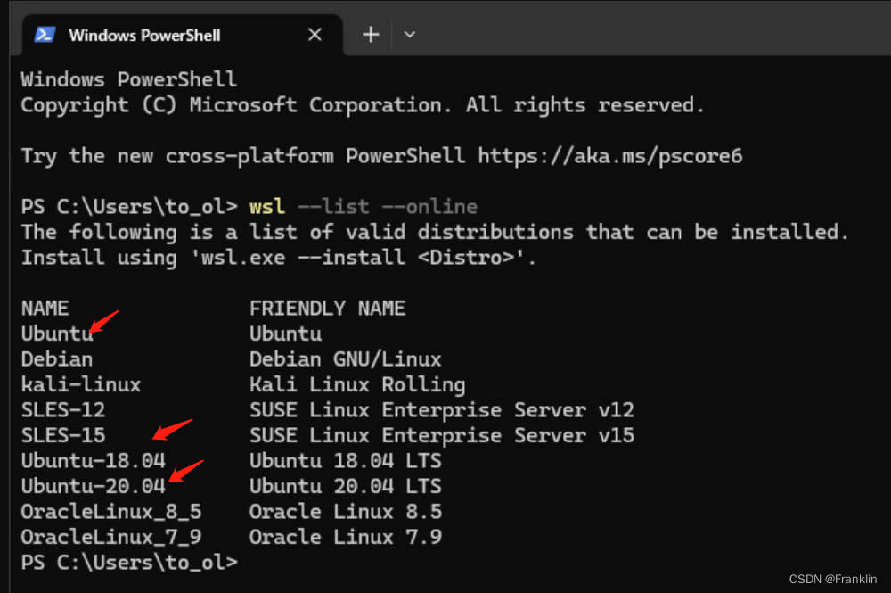Click the kali-linux distribution name
Screen dimensions: 891x593
click(x=80, y=384)
